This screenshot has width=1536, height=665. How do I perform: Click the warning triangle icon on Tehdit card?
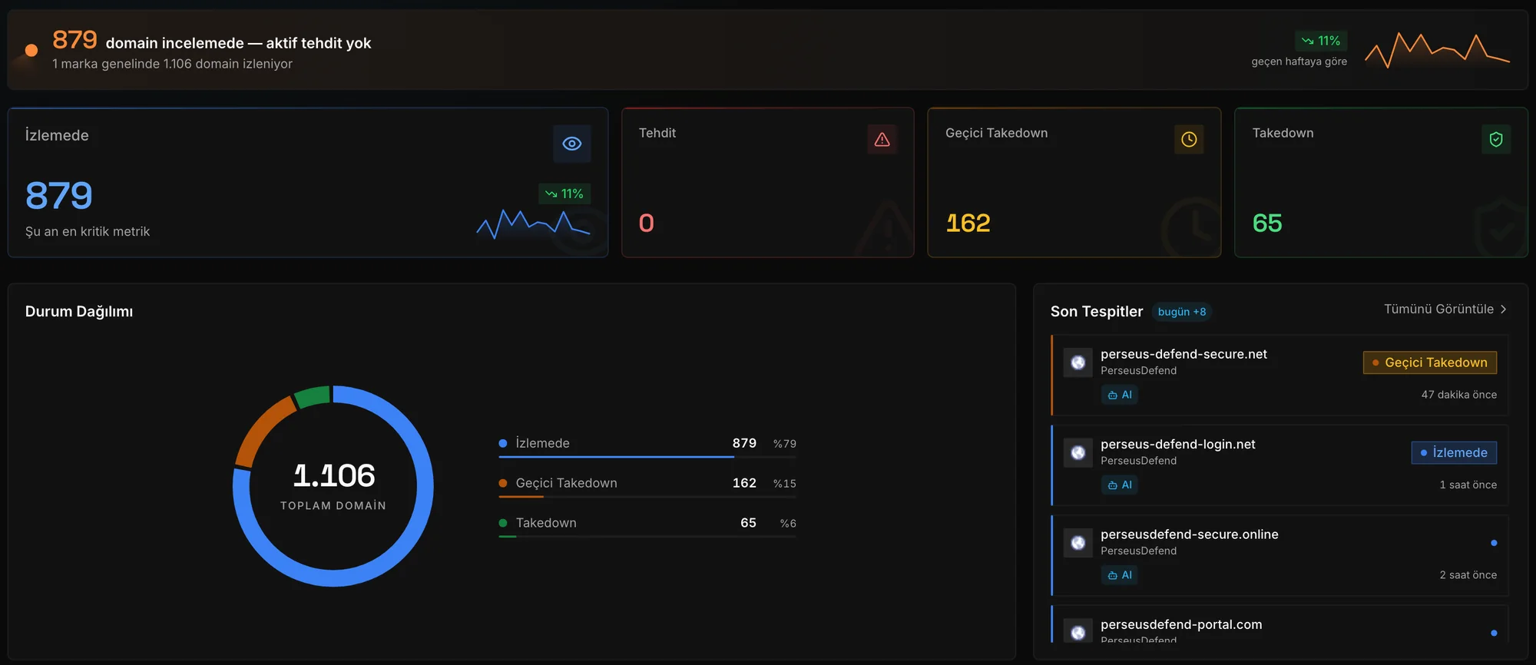pos(882,139)
